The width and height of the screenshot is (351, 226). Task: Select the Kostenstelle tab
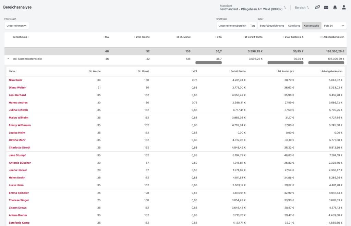click(x=311, y=25)
